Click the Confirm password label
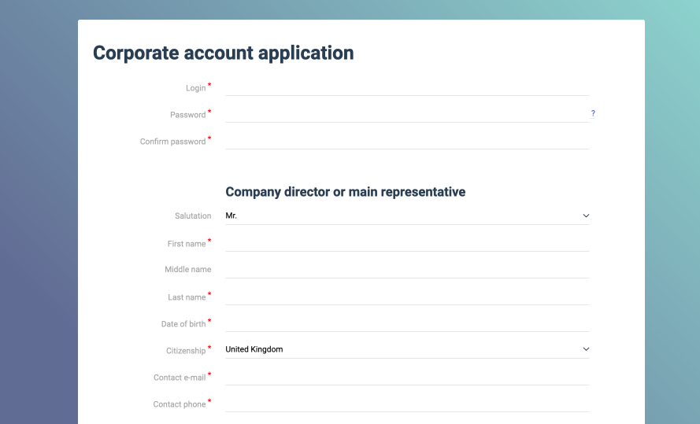This screenshot has height=424, width=700. (172, 142)
